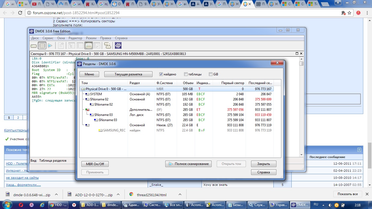The image size is (372, 209).
Task: Click the Закрыть button
Action: (x=264, y=164)
